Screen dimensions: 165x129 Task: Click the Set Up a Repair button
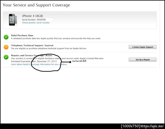click(142, 60)
